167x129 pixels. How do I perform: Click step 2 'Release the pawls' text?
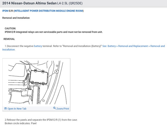(41, 120)
